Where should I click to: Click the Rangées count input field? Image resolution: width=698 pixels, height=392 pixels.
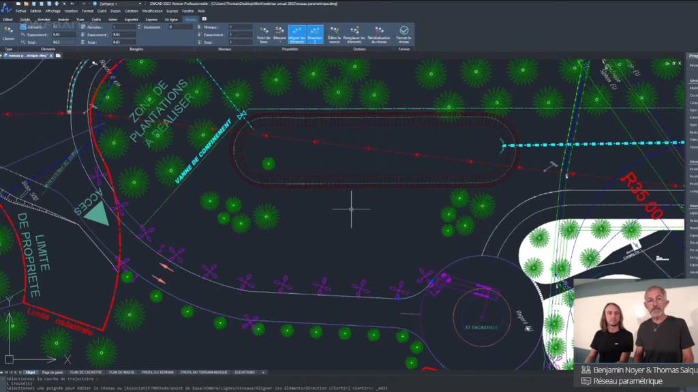[x=124, y=27]
